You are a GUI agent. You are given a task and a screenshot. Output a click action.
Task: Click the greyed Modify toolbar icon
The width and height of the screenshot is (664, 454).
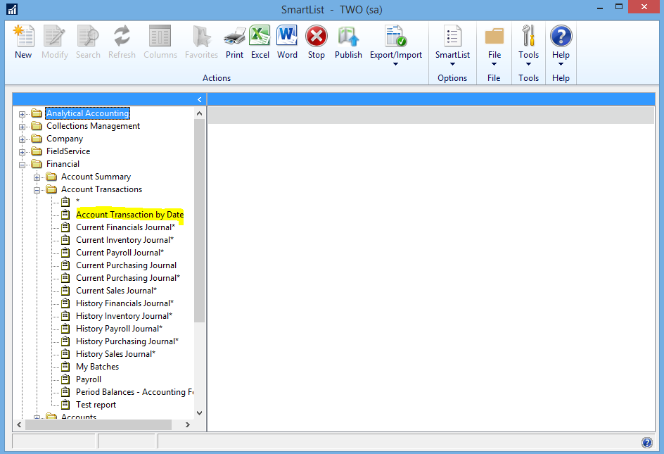click(55, 36)
